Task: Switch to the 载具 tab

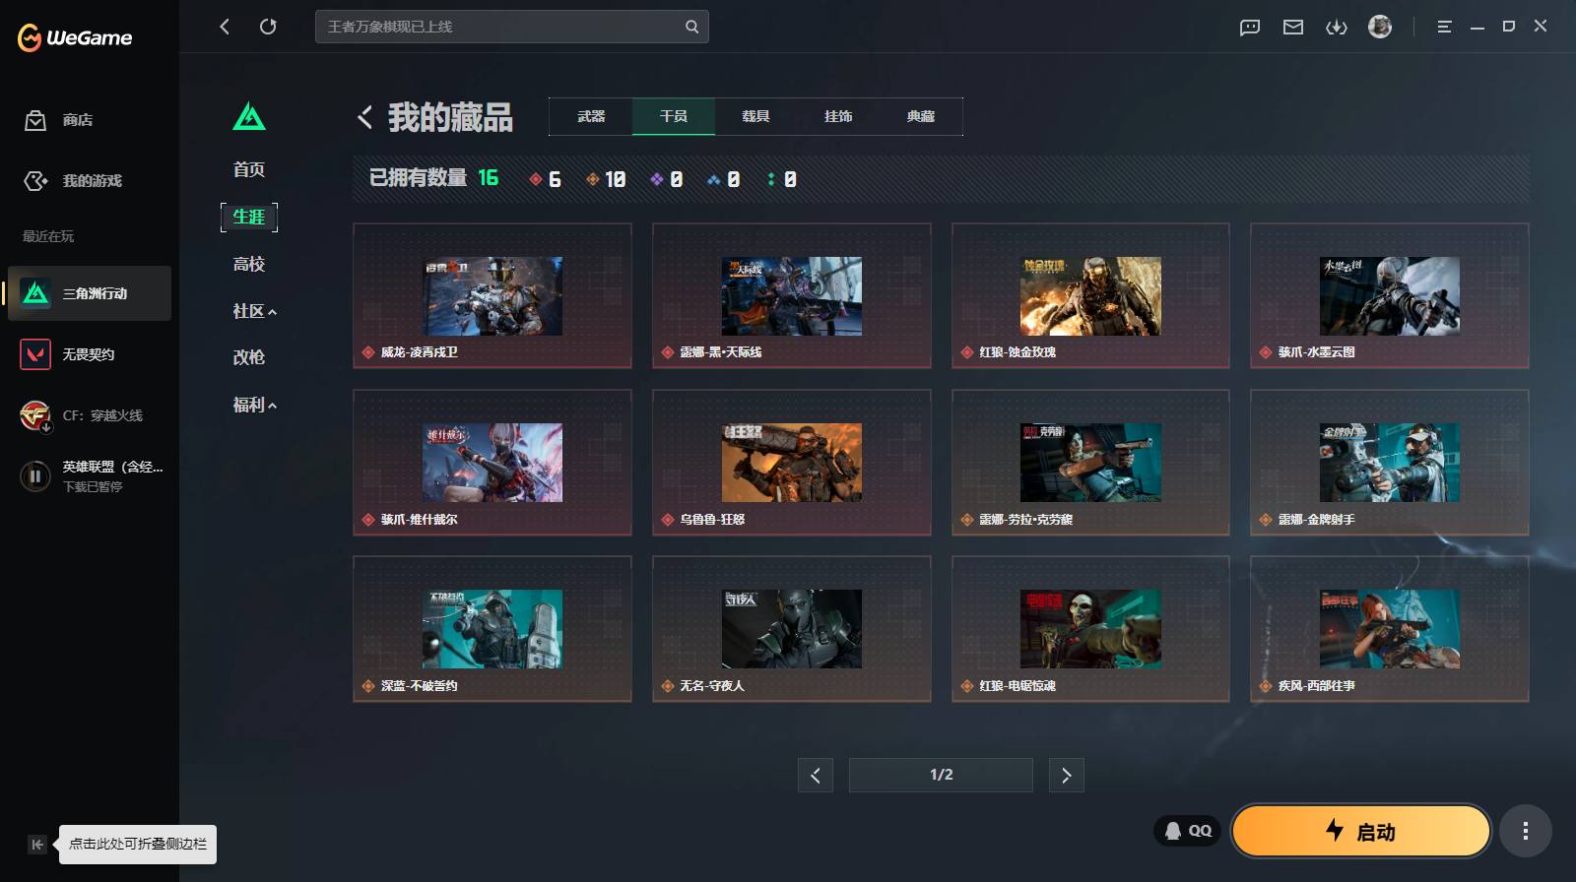Action: (755, 116)
